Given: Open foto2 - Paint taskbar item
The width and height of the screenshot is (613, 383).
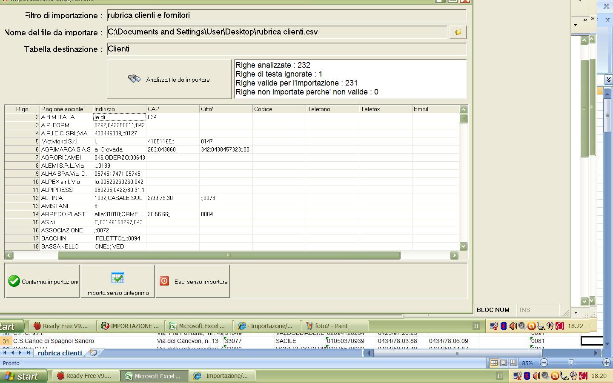Looking at the screenshot, I should [335, 326].
